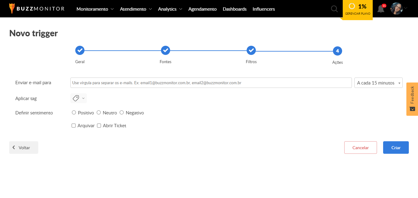Click the Gerenciar Plano usage indicator
This screenshot has width=418, height=198.
point(357,9)
